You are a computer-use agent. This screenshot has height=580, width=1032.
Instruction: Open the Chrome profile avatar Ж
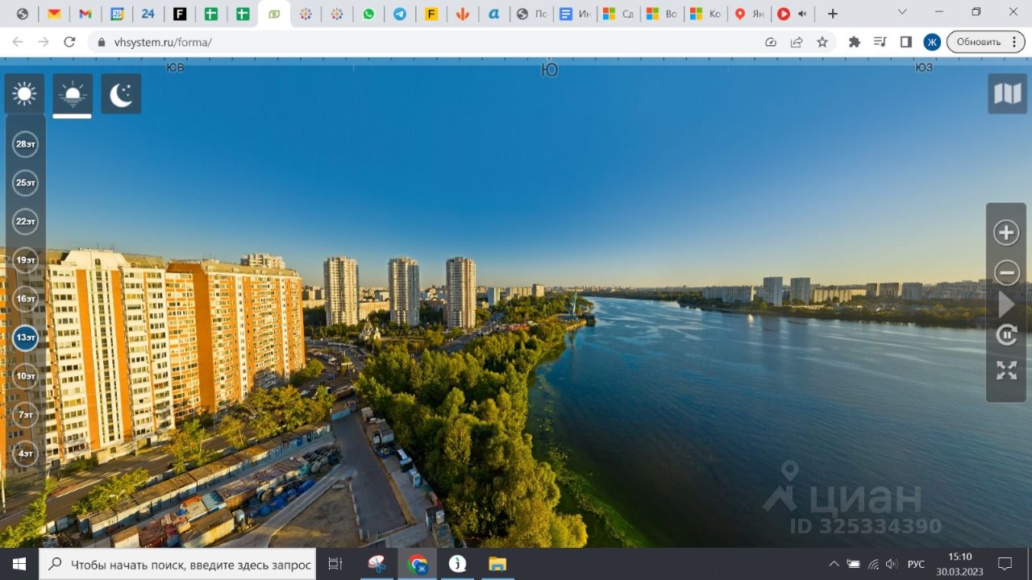click(x=932, y=42)
